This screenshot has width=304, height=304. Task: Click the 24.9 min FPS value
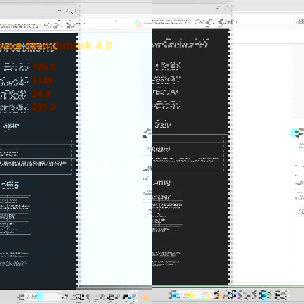tap(41, 94)
